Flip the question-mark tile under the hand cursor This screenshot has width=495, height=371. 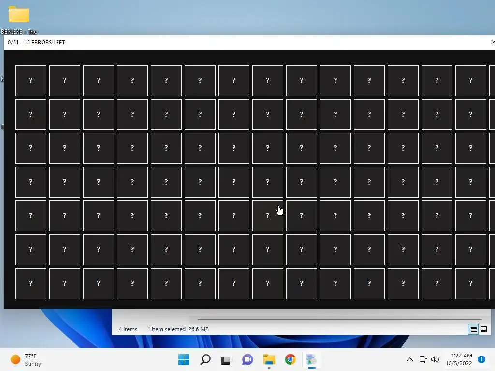[x=268, y=216]
